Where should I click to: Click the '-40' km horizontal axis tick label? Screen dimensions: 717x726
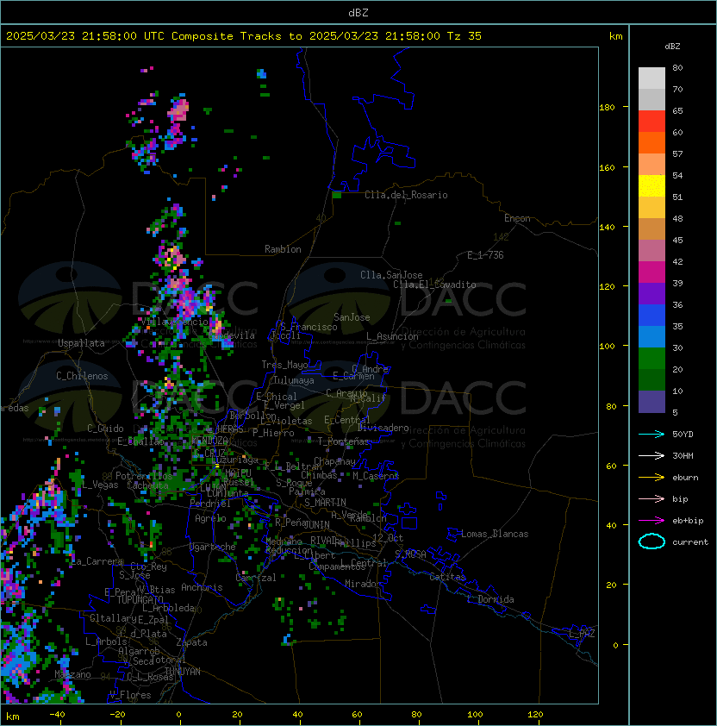pos(57,715)
